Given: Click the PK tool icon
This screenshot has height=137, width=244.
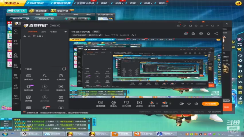Looking at the screenshot, I should (45, 107).
